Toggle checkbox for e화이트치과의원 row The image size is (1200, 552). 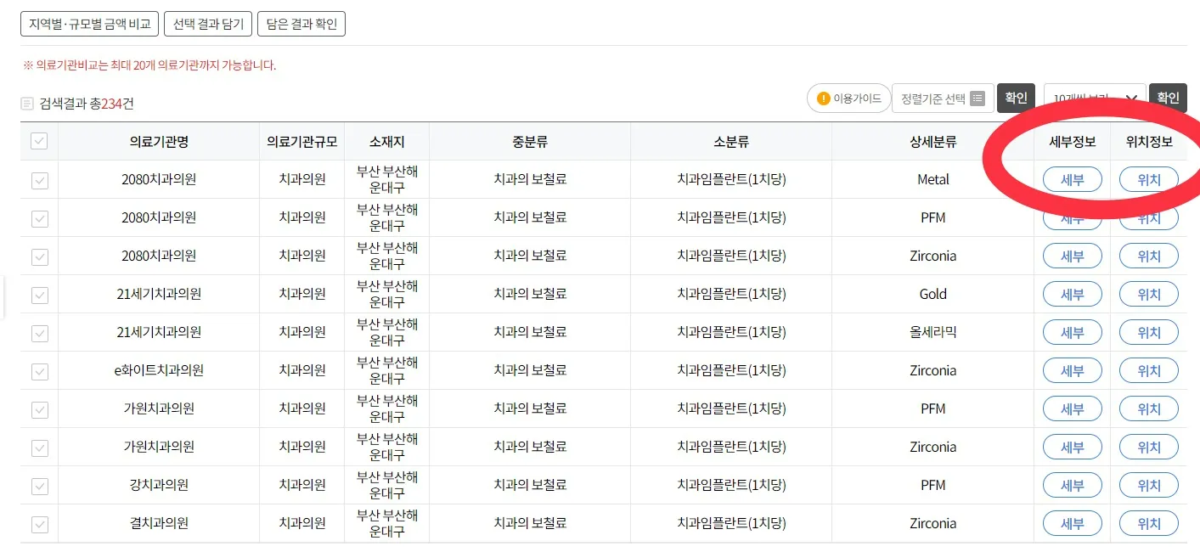pyautogui.click(x=39, y=371)
